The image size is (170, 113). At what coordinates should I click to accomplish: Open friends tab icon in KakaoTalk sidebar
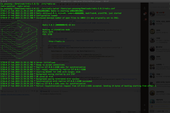(144, 8)
